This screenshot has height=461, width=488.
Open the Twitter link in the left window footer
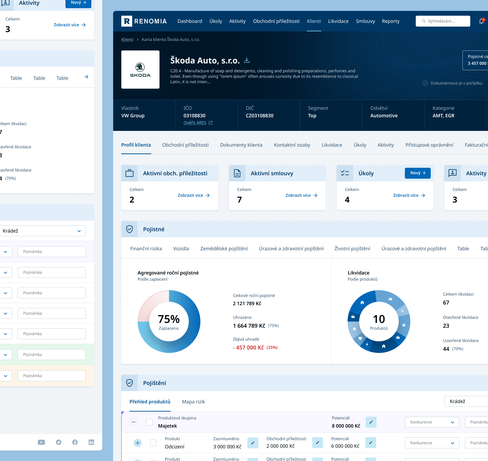(x=59, y=442)
